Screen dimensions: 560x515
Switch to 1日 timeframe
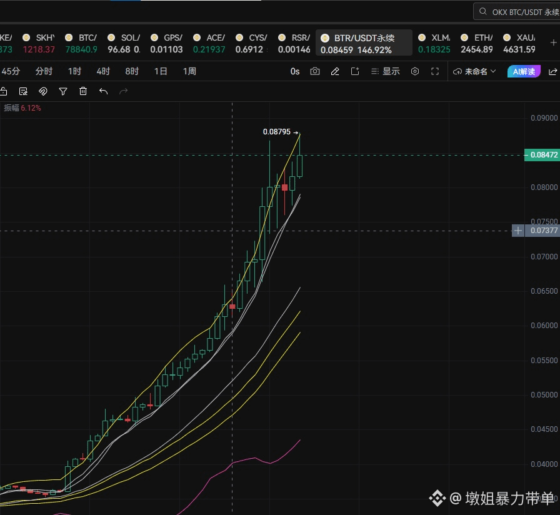pos(161,71)
